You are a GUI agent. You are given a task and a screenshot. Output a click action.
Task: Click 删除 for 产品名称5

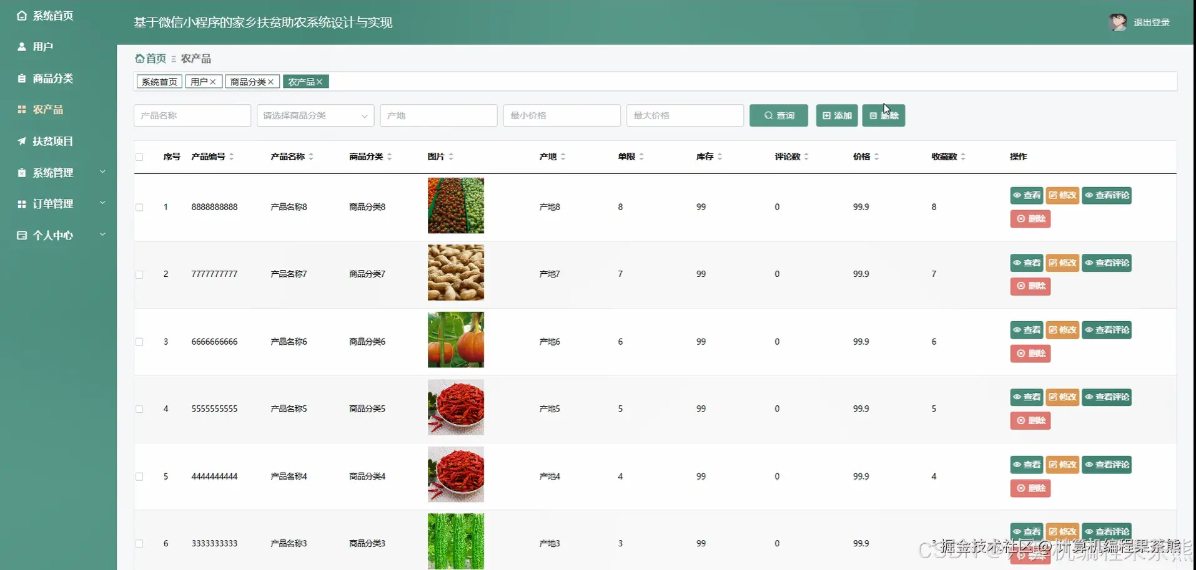tap(1030, 420)
